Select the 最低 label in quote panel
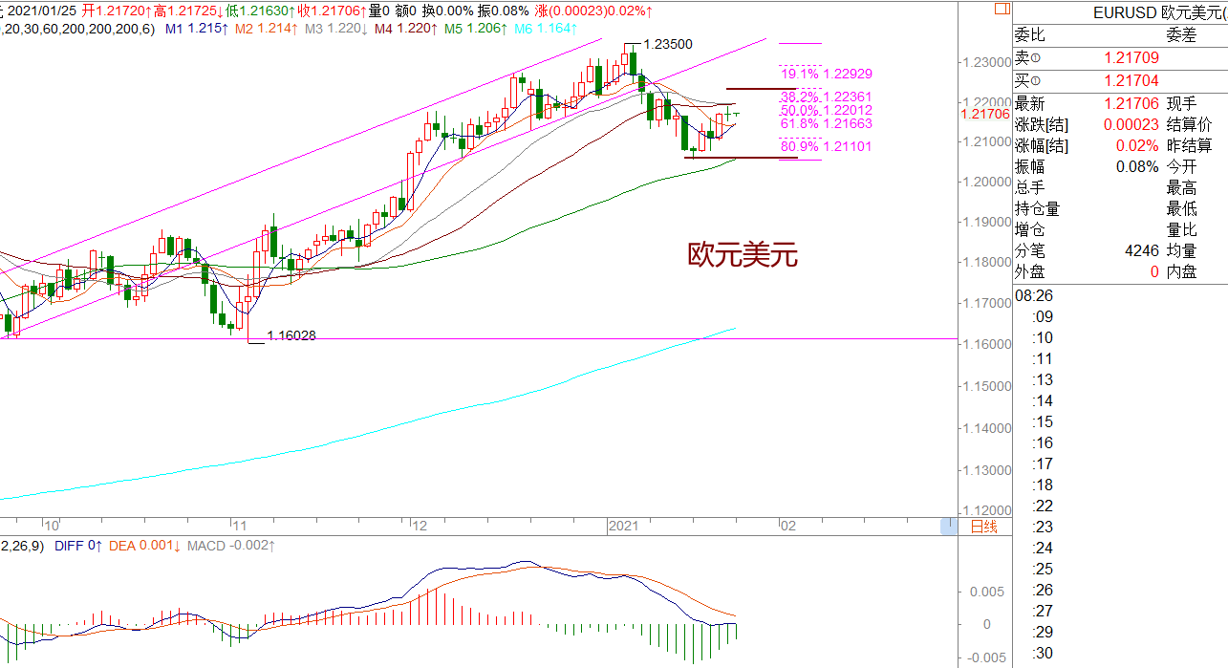This screenshot has height=668, width=1228. [x=1182, y=208]
